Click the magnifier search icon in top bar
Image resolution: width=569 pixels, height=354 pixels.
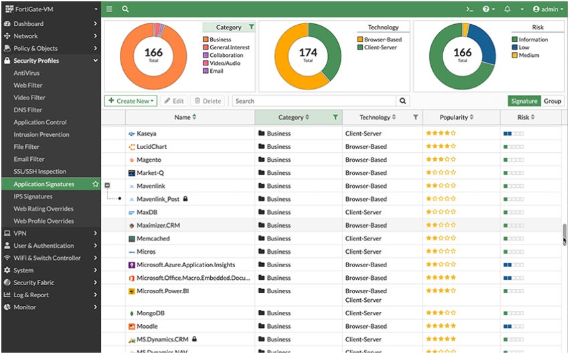tap(125, 9)
